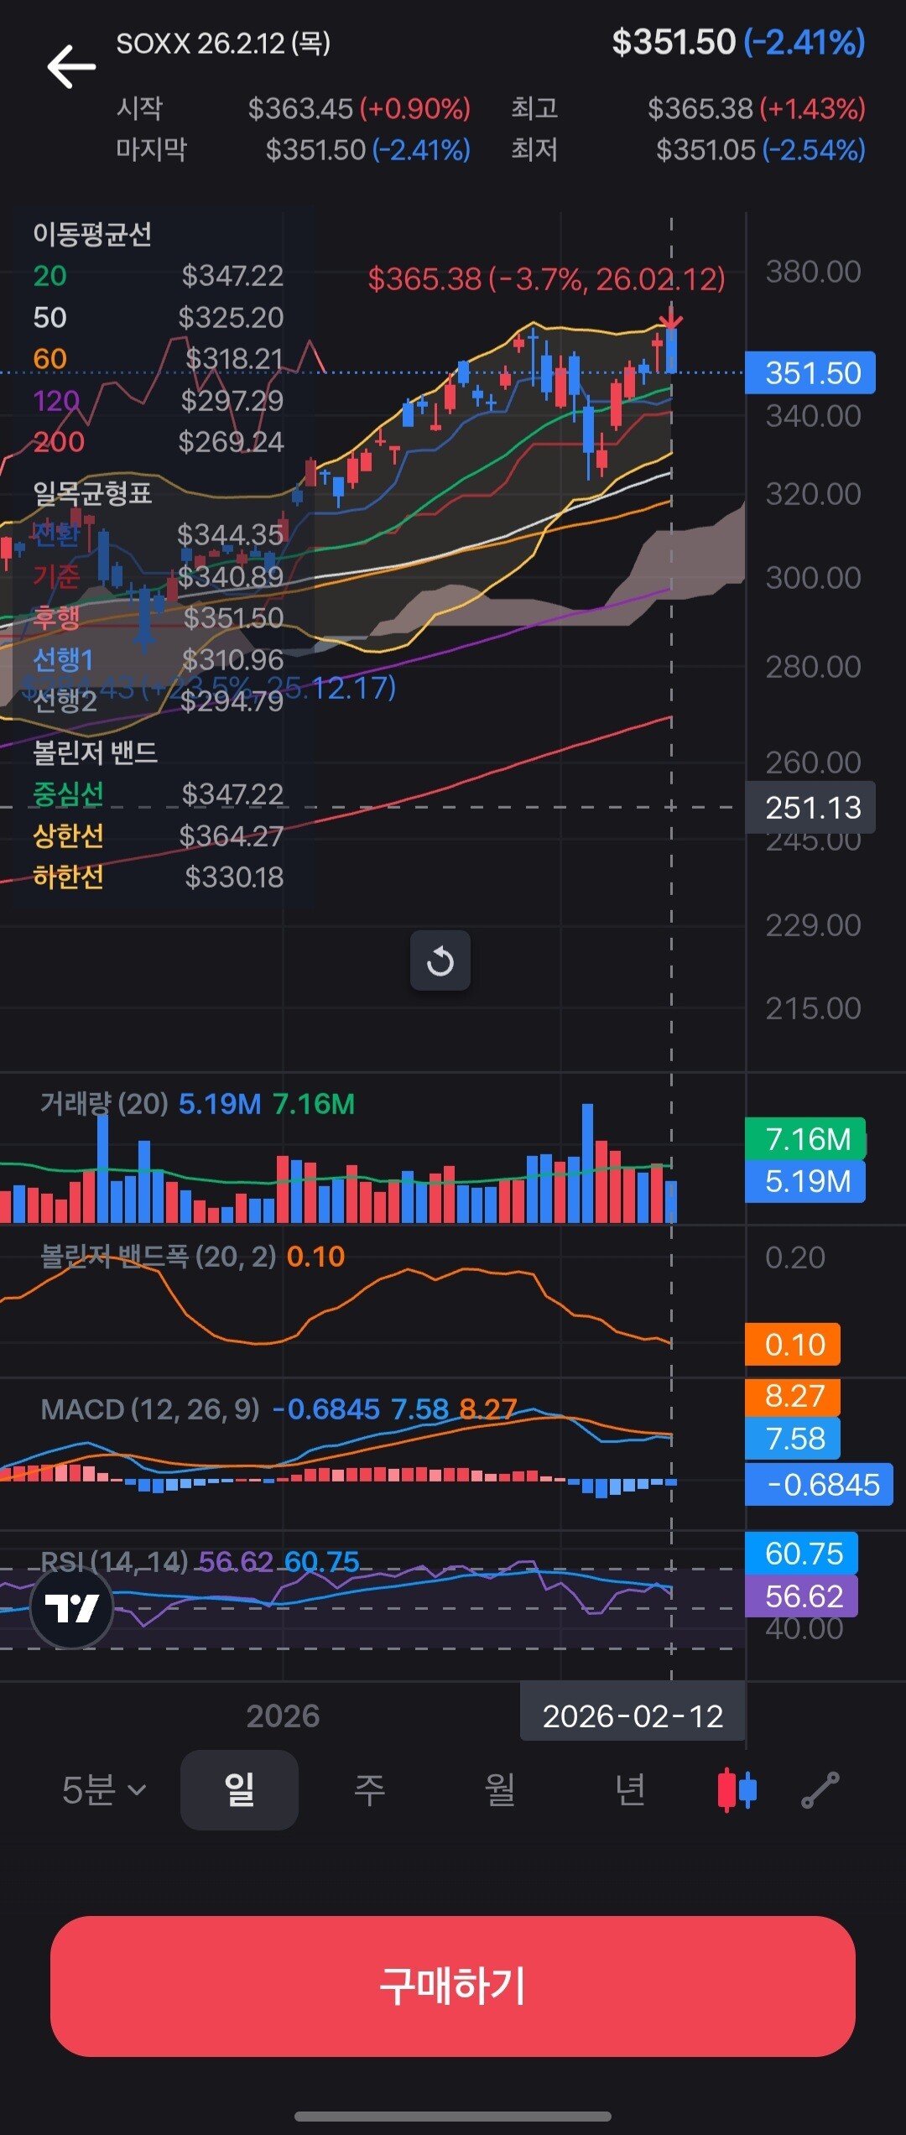
Task: Tap the 일목균형표 legend heading
Action: pyautogui.click(x=92, y=492)
